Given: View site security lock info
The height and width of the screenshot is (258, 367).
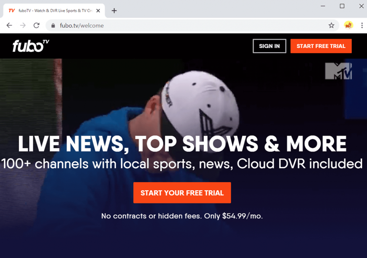Looking at the screenshot, I should 53,26.
